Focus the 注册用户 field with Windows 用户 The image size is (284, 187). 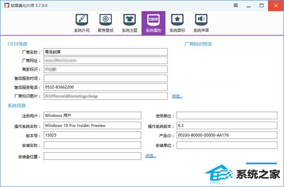point(92,116)
